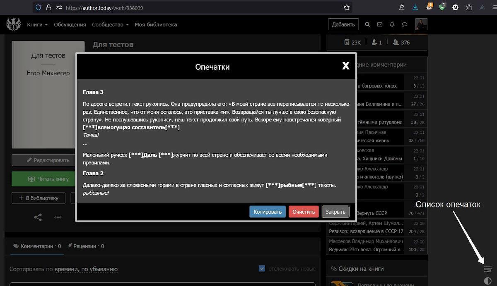497x286 pixels.
Task: Open the three-dots more actions menu
Action: [x=58, y=217]
